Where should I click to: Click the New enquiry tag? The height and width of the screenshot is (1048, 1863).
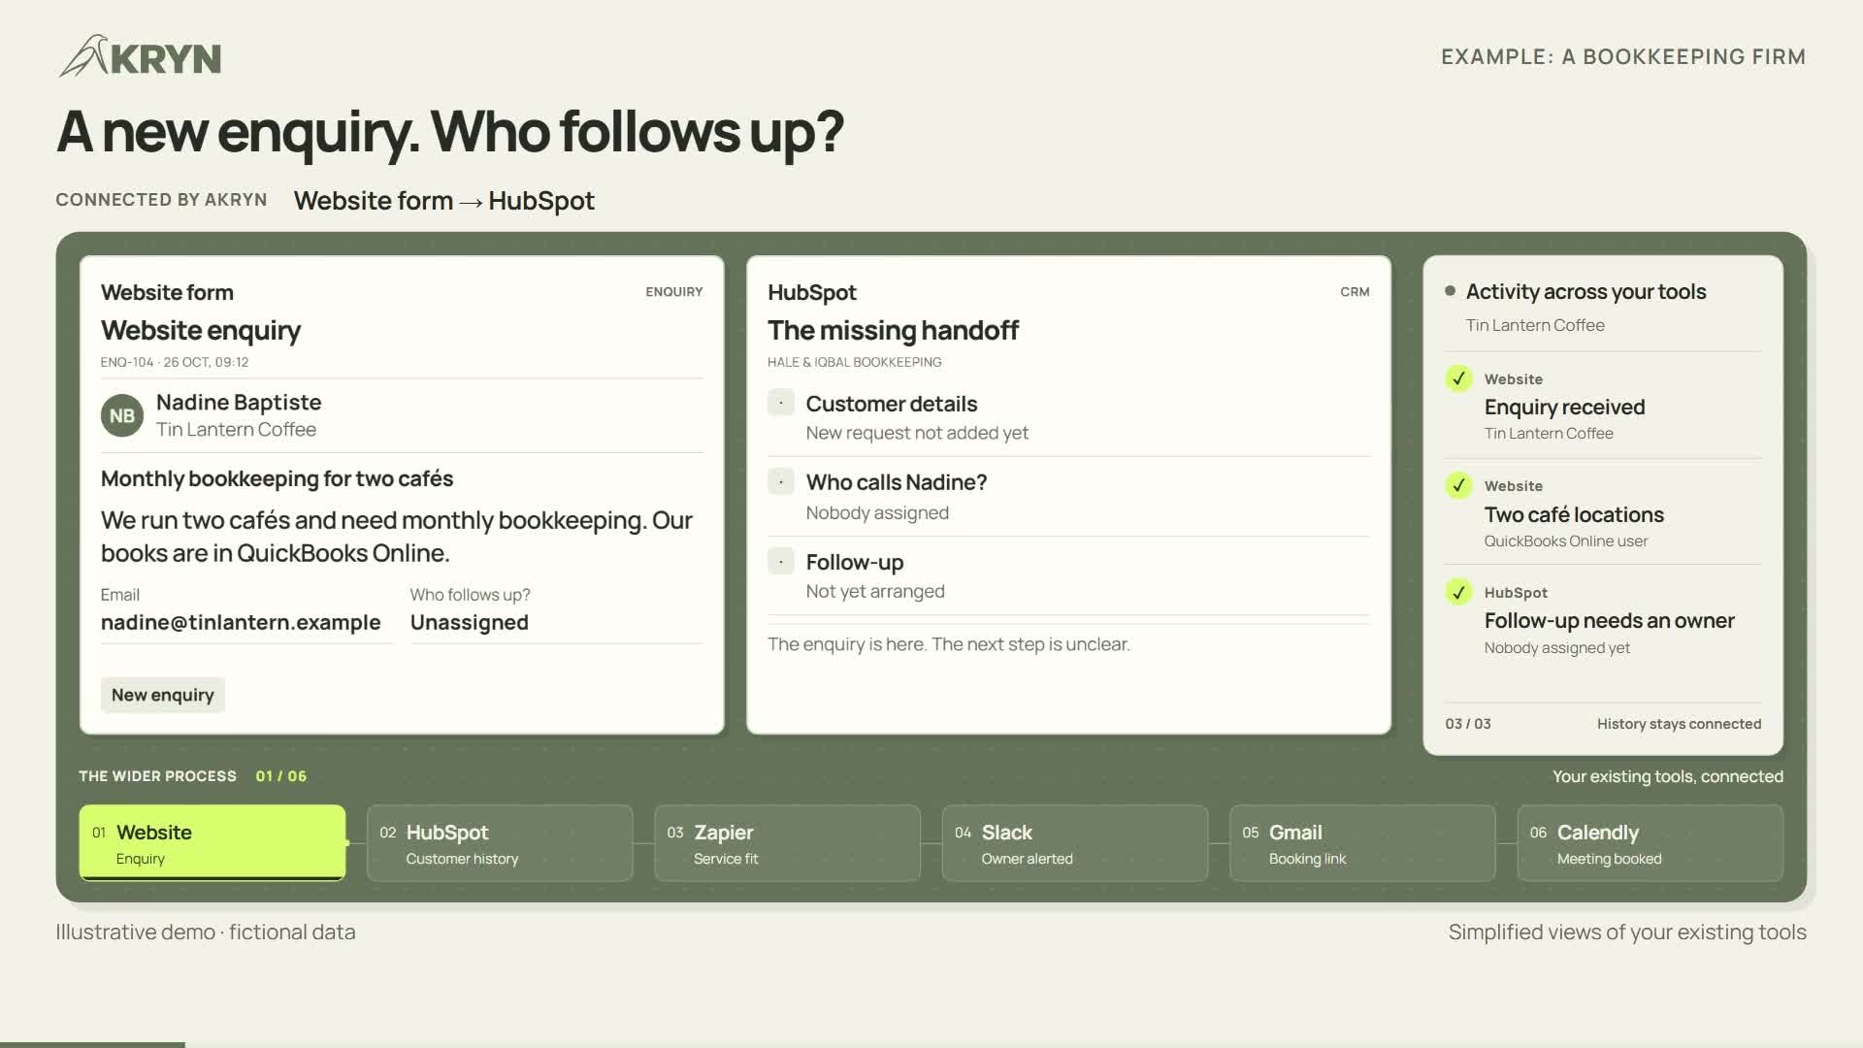163,695
